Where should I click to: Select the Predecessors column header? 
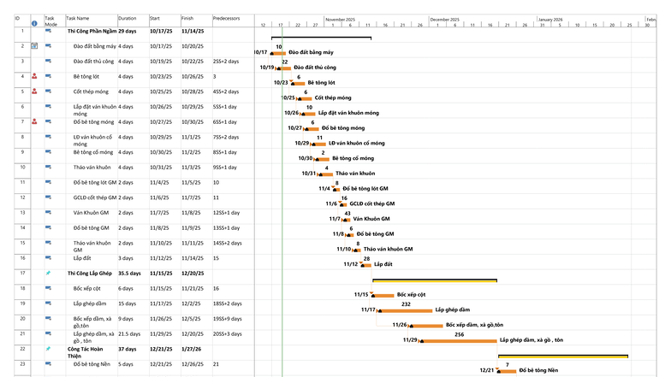(226, 19)
